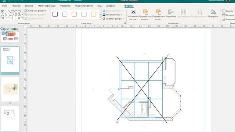Image resolution: width=235 pixels, height=132 pixels.
Task: Open Переместить вперед bring forward menu
Action: click(x=145, y=15)
